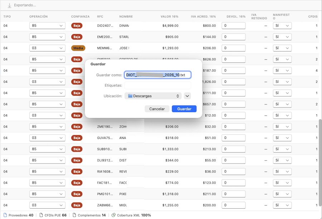Open the Operación 03 dropdown for GUVA75 row

[x=47, y=138]
